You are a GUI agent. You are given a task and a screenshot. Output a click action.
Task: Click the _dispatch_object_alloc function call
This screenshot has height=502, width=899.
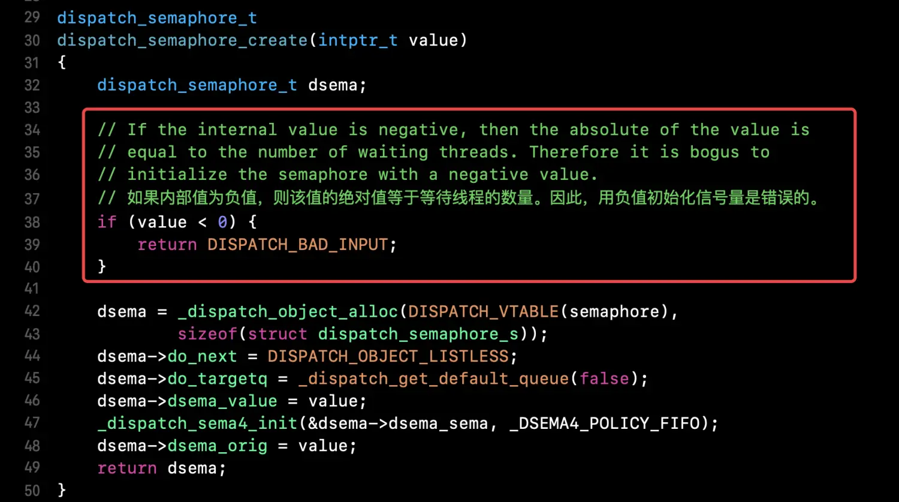(x=288, y=311)
